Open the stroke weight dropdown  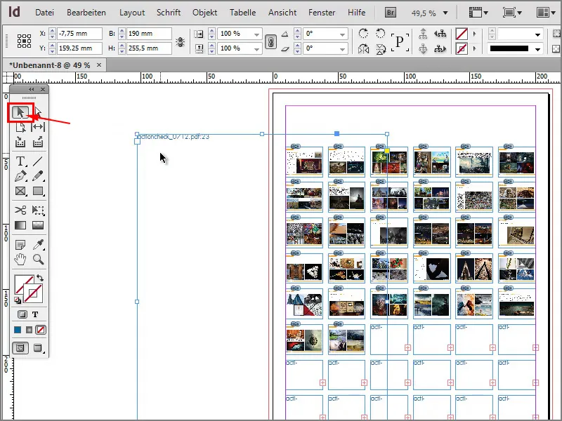tap(539, 33)
